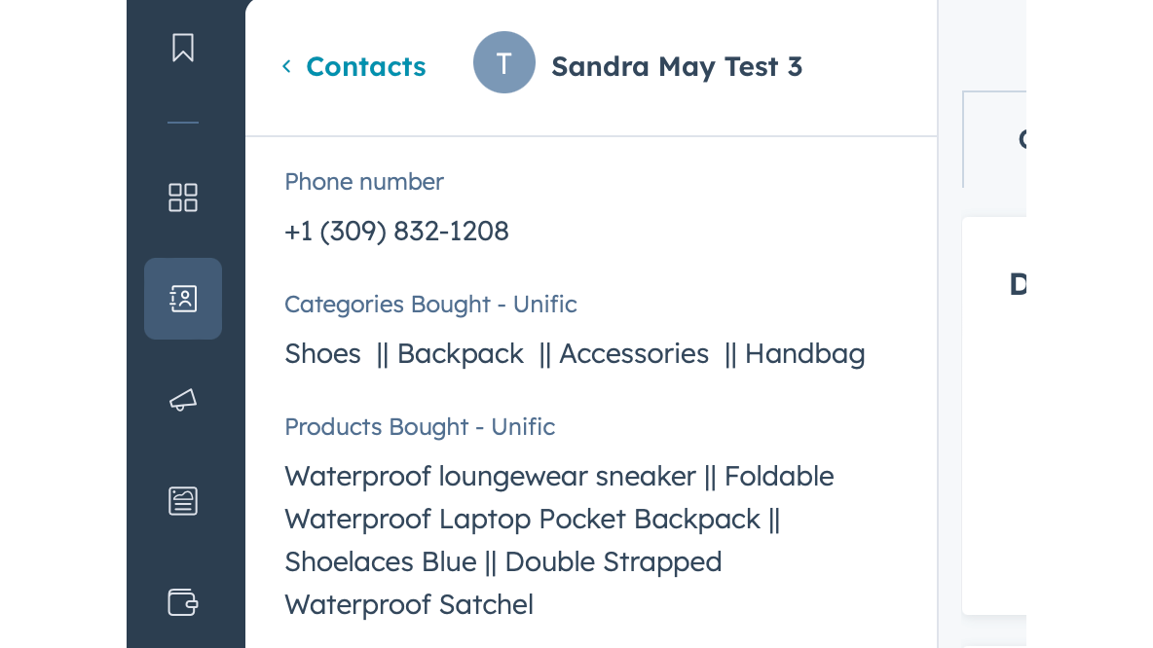Click the highlighted CRM contacts icon

click(x=182, y=299)
